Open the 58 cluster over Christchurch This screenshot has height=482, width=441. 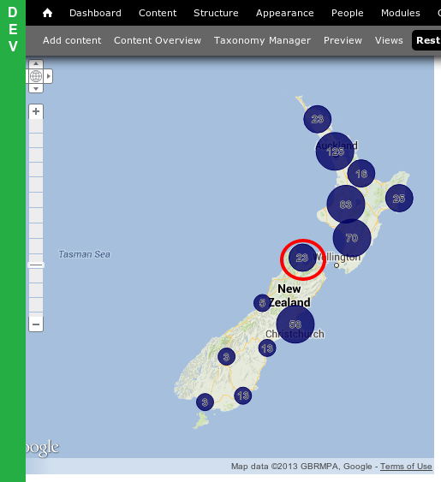tap(295, 324)
